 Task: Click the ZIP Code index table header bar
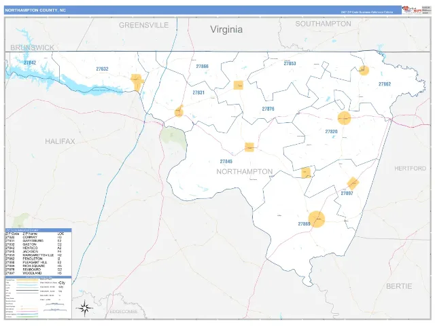point(38,230)
